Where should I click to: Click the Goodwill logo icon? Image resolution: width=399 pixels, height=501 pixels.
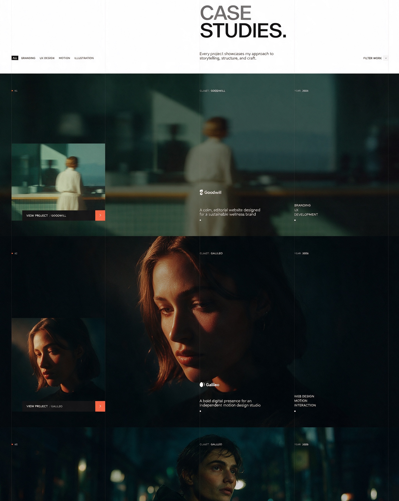pos(201,192)
